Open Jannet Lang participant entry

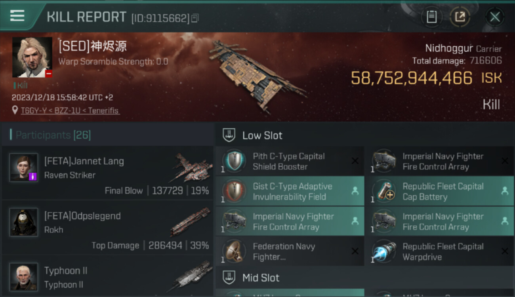click(107, 173)
